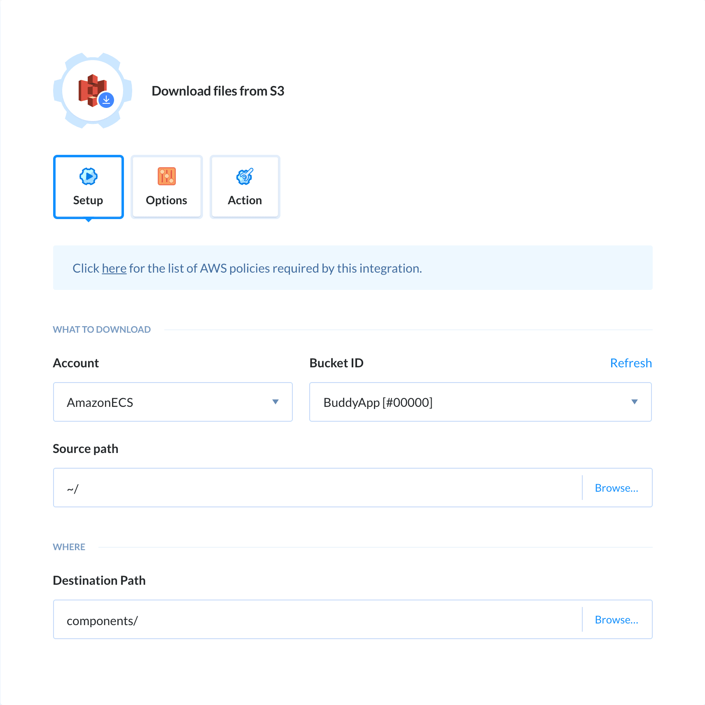Click the wrench gear icon on Action tab
The width and height of the screenshot is (705, 705).
(x=245, y=176)
